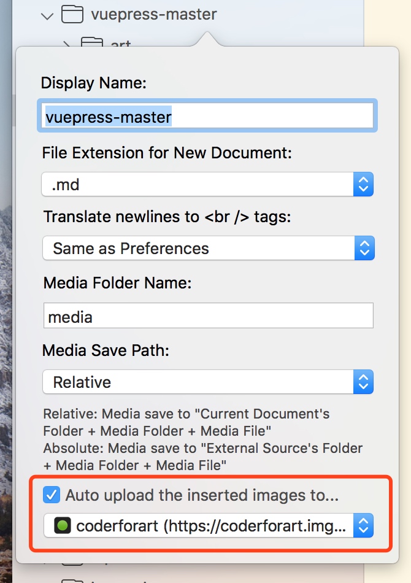Select the art folder name label

pyautogui.click(x=121, y=44)
